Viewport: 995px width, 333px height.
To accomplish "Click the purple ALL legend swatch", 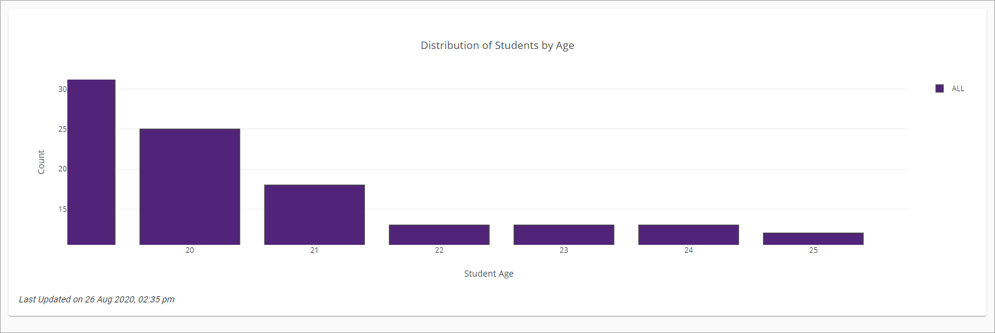I will [939, 89].
